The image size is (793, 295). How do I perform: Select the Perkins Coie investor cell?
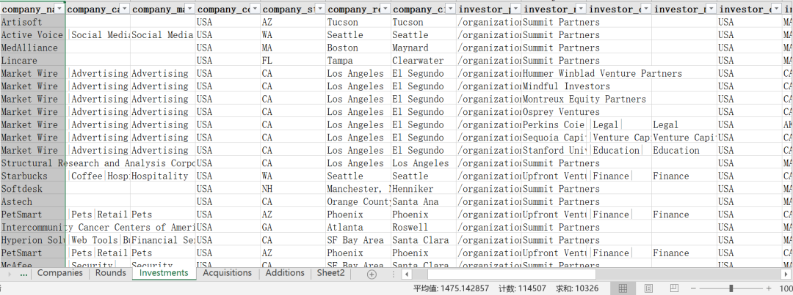pos(554,124)
